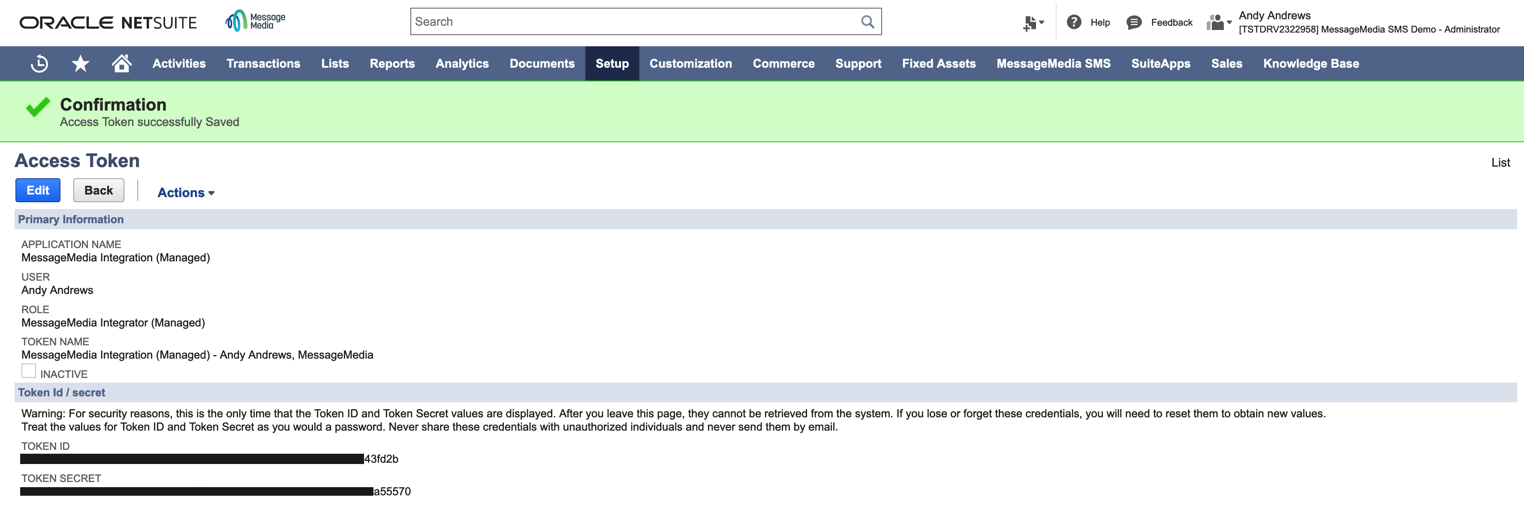Open the Setup menu
The image size is (1524, 521).
point(612,63)
